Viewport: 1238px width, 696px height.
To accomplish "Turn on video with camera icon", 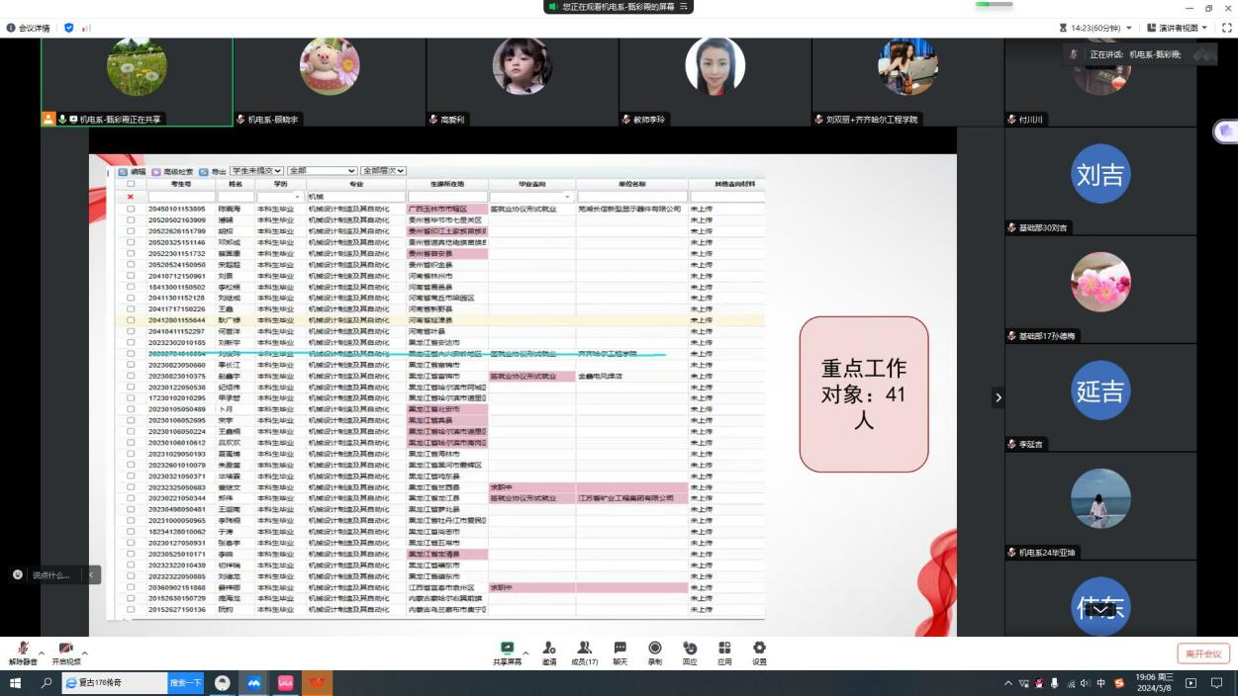I will pos(65,649).
